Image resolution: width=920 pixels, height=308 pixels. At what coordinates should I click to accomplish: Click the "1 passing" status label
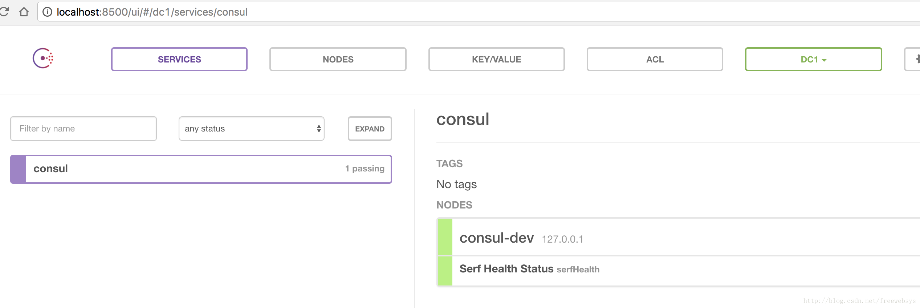(365, 169)
